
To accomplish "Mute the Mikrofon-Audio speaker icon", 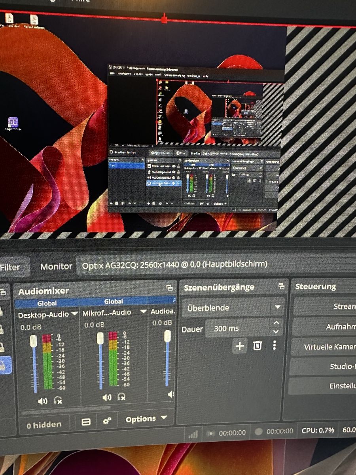I will (107, 397).
